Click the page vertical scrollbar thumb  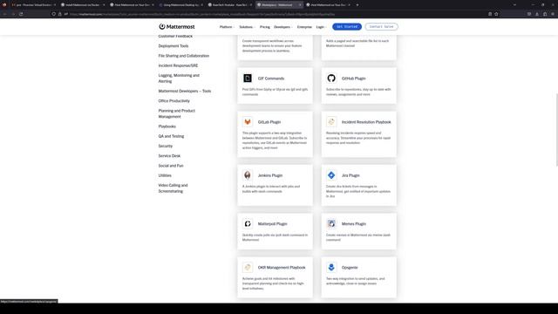pyautogui.click(x=556, y=130)
